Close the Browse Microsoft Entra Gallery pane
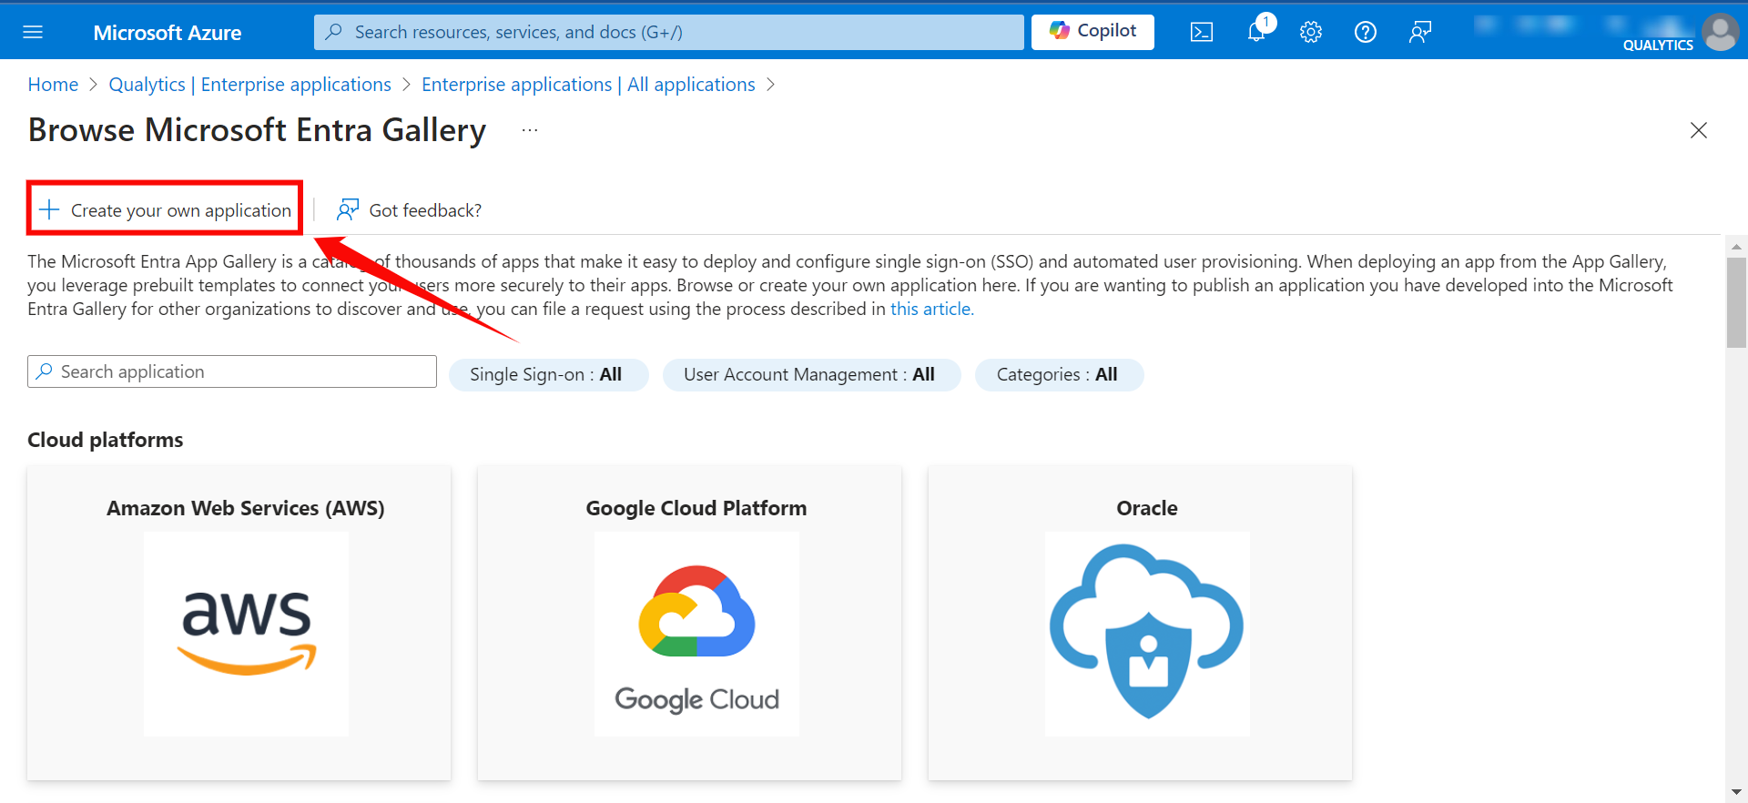1748x803 pixels. tap(1699, 130)
